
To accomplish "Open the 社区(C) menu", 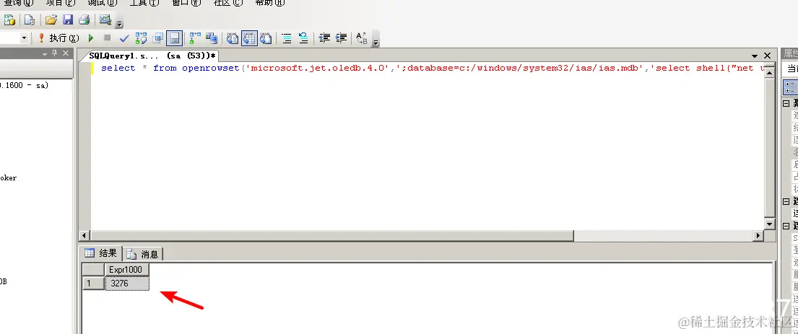I will tap(228, 3).
